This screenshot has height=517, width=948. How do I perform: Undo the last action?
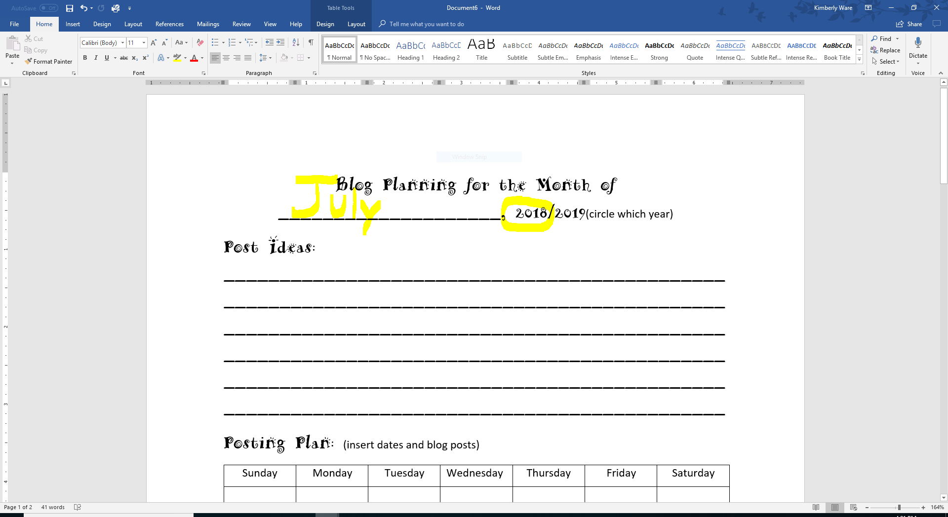pyautogui.click(x=84, y=8)
